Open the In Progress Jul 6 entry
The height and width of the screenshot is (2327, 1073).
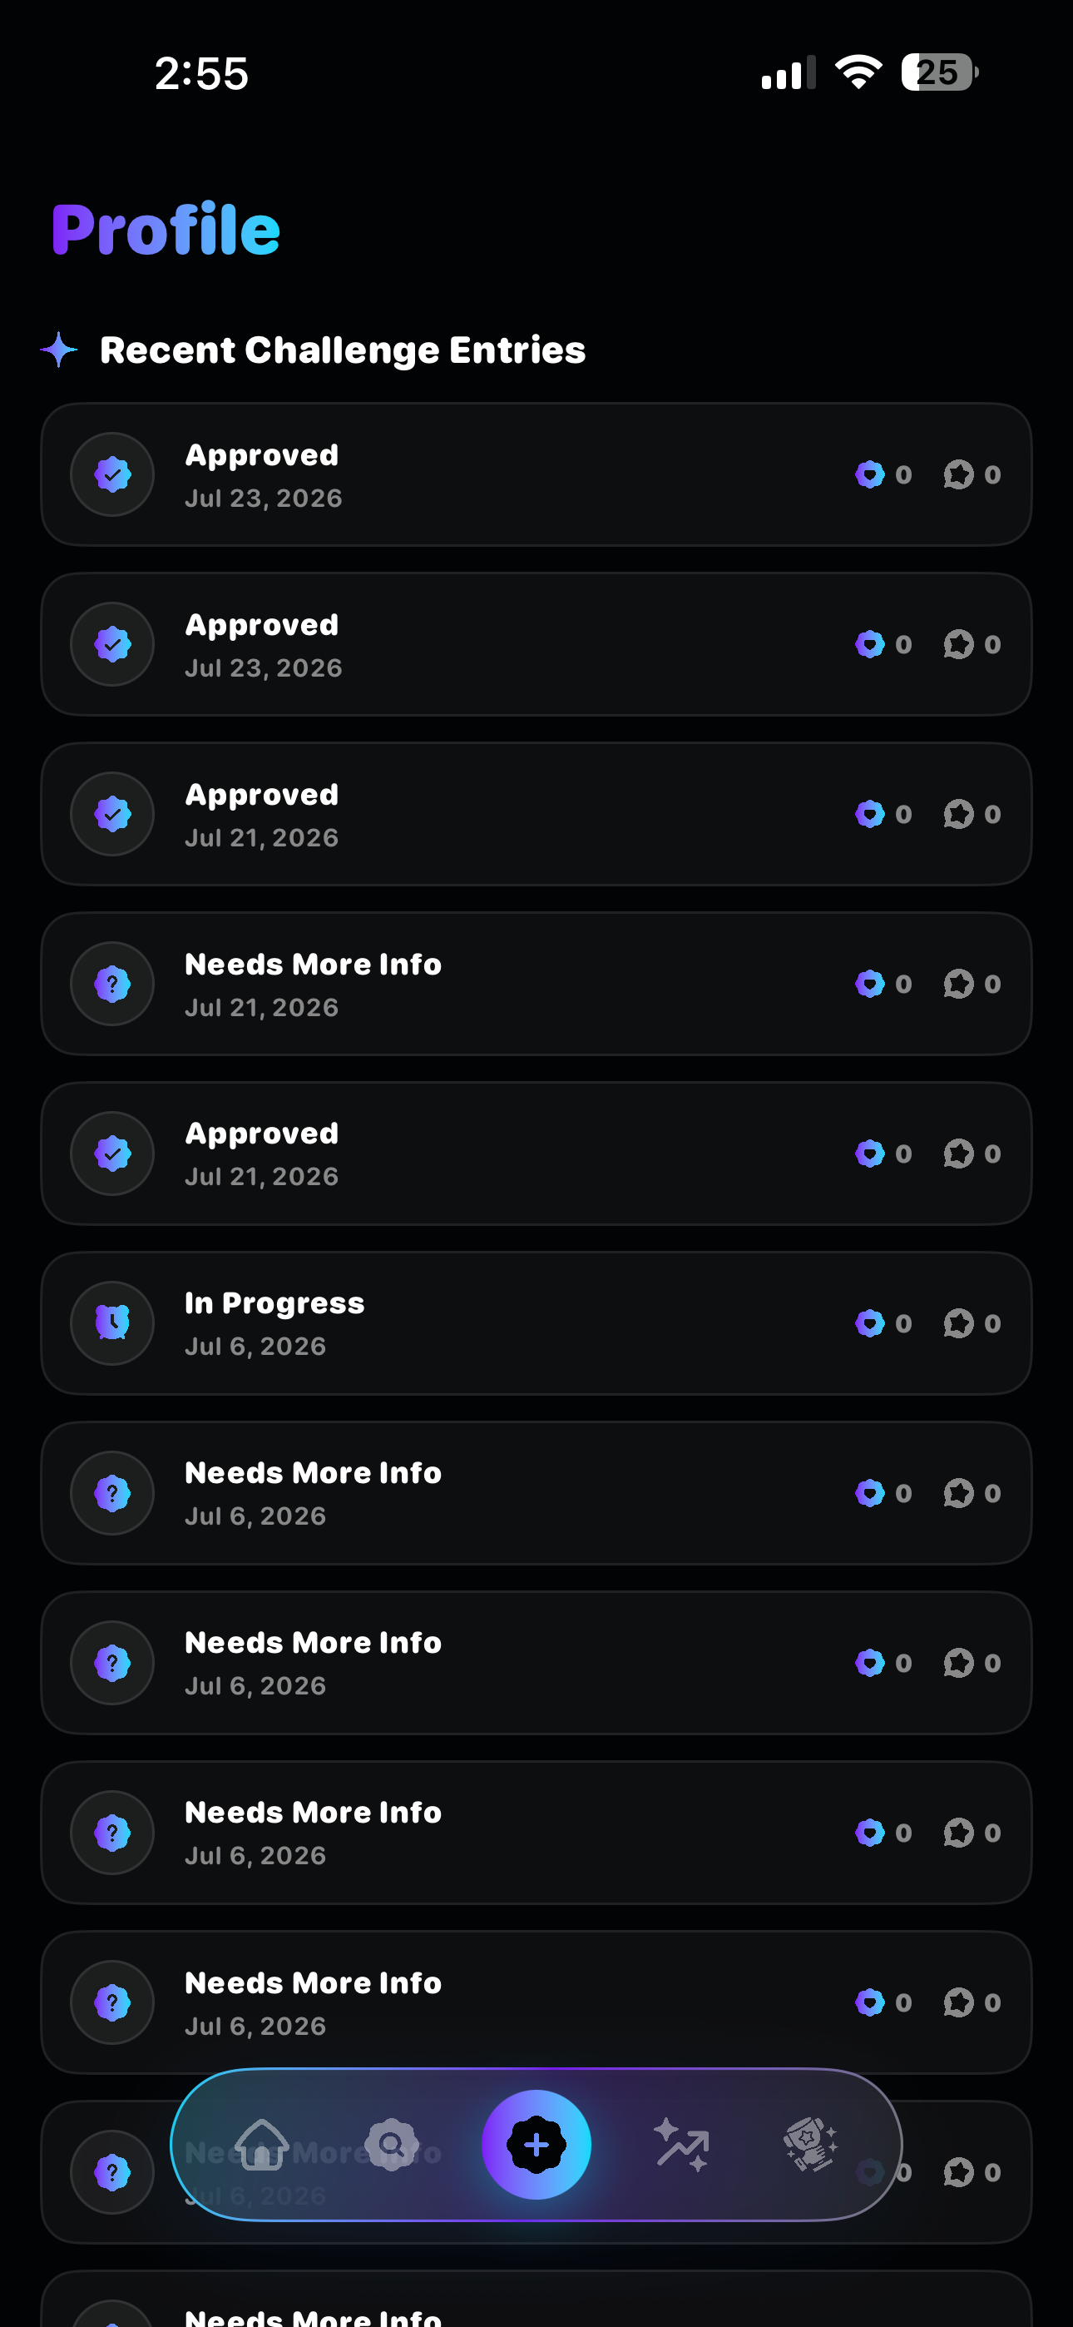coord(536,1323)
